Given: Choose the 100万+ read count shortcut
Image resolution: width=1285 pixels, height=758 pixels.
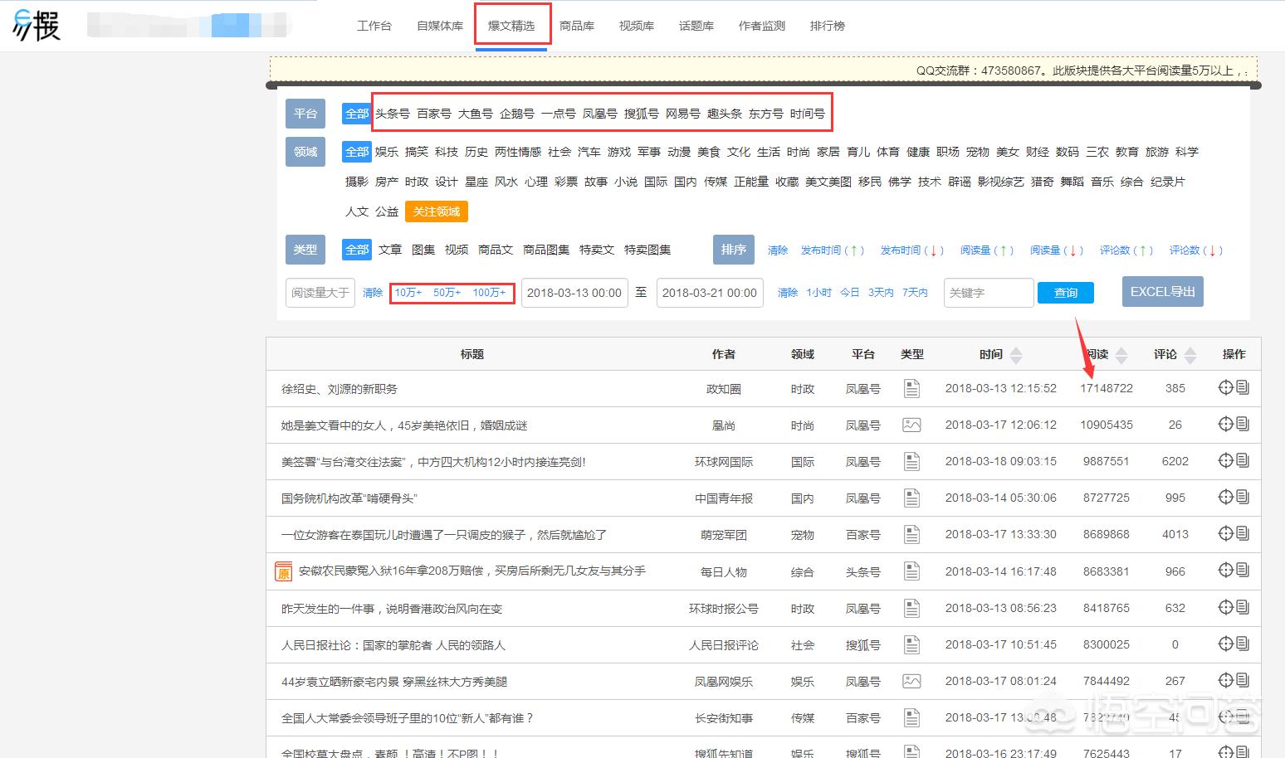Looking at the screenshot, I should point(489,293).
